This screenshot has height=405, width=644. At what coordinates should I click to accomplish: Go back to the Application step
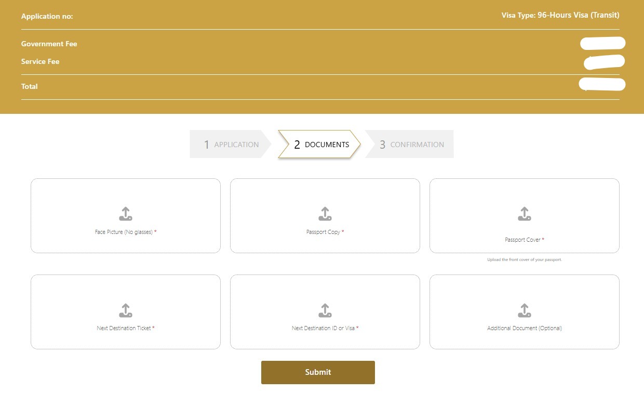coord(230,145)
